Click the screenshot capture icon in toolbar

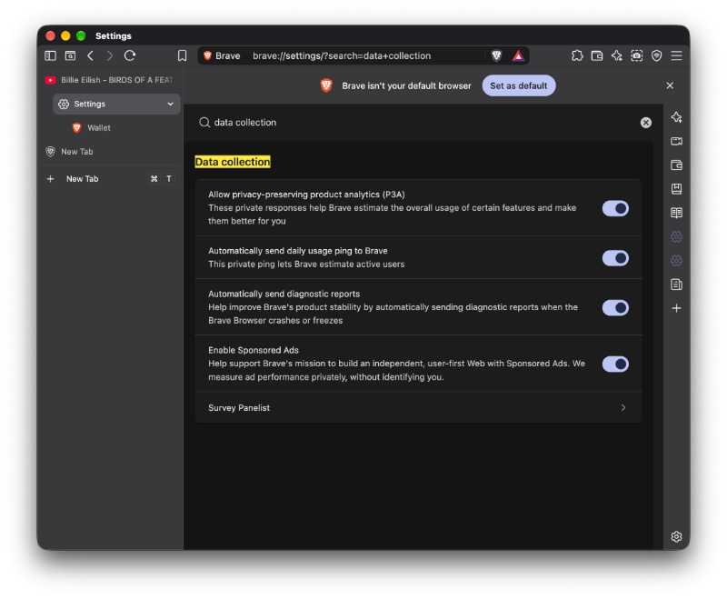coord(637,55)
